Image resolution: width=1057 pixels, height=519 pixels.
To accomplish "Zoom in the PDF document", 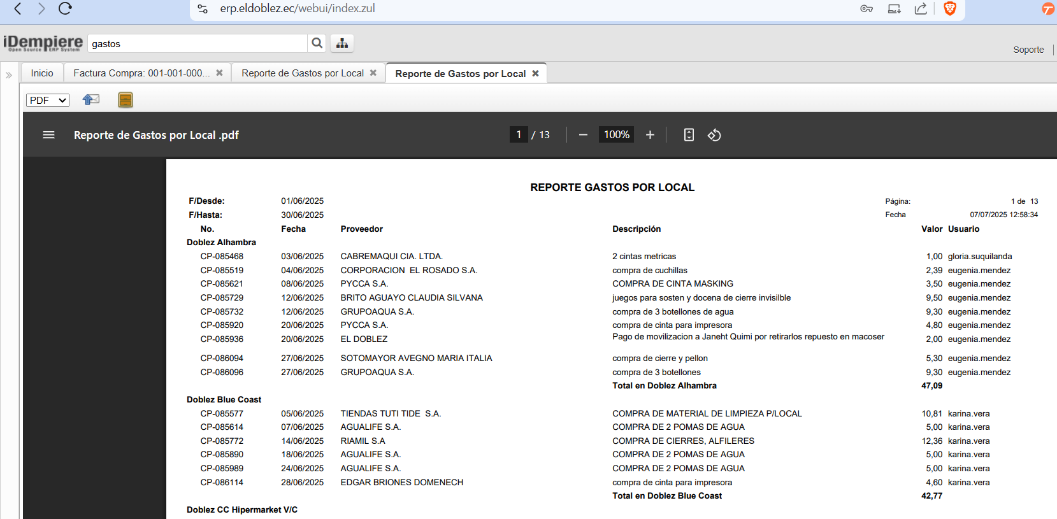I will click(650, 135).
